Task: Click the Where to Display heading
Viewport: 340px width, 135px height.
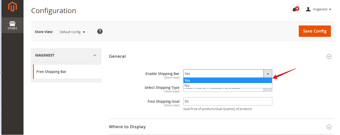Action: coord(127,127)
